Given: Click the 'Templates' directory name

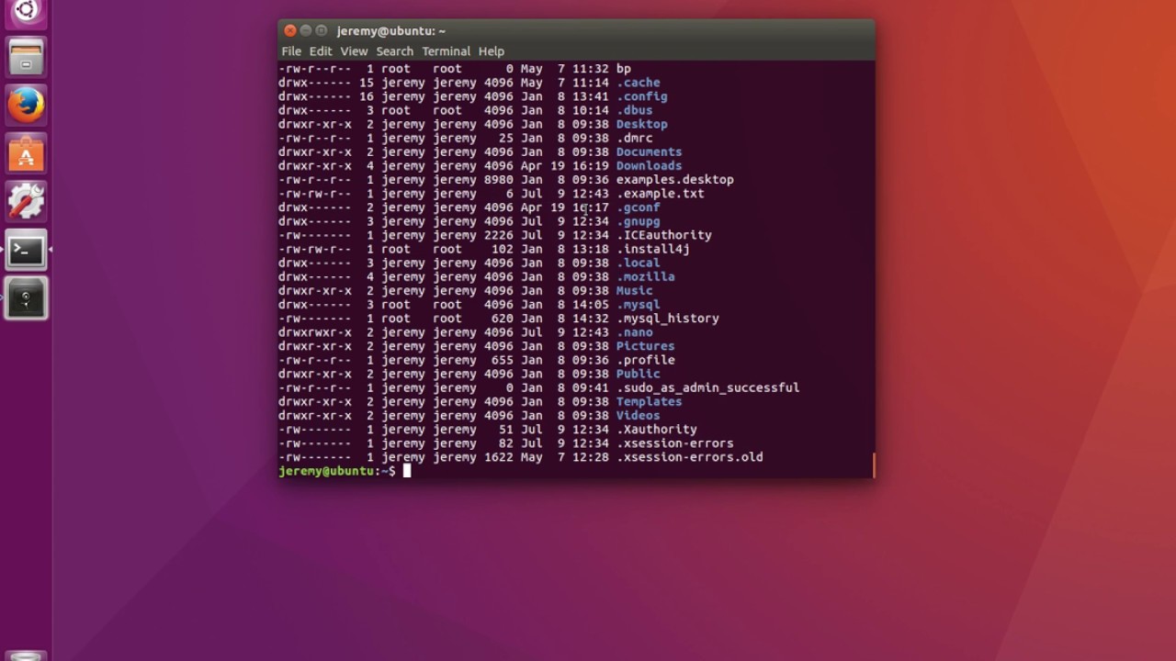Looking at the screenshot, I should click(x=650, y=401).
